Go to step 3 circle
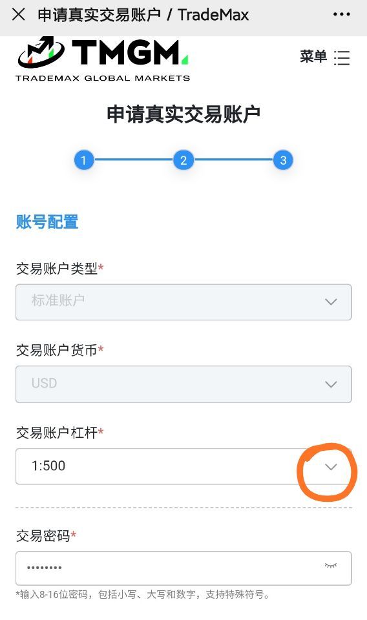Screen dimensions: 367x620 click(283, 160)
